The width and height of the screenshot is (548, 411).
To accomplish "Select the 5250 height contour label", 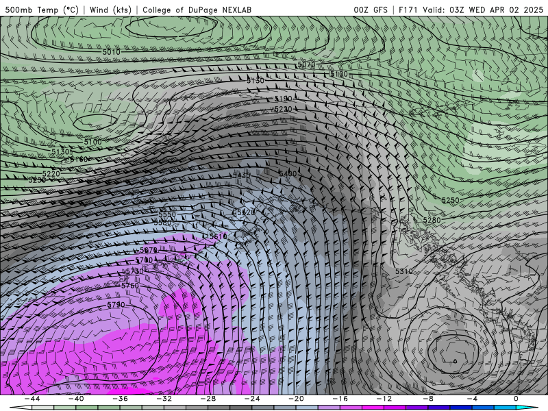I will point(450,200).
